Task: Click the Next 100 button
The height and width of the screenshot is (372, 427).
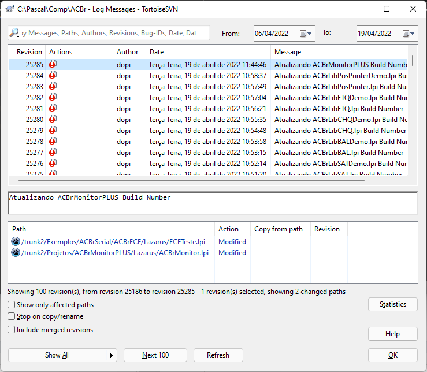Action: point(155,355)
